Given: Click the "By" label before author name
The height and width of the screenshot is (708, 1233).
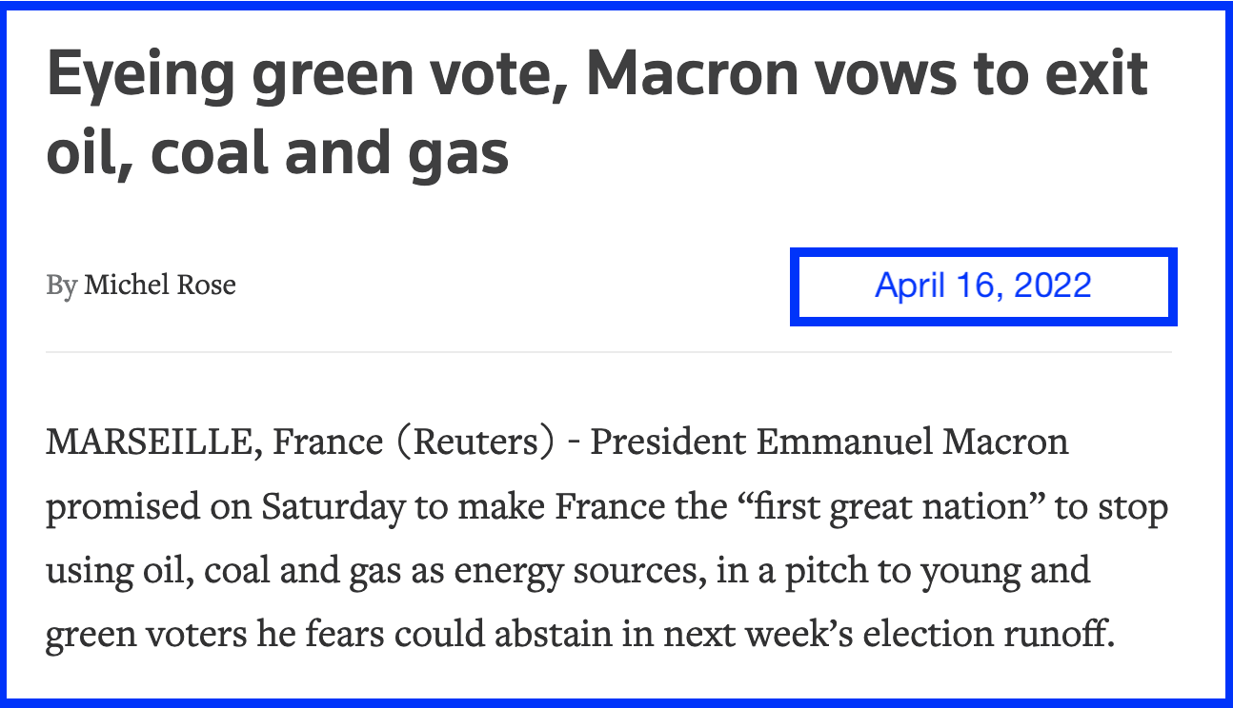Looking at the screenshot, I should point(60,285).
